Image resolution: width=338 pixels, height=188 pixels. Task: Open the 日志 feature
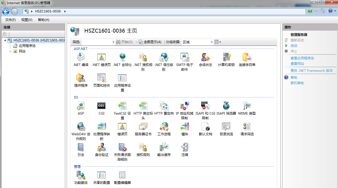point(81,150)
